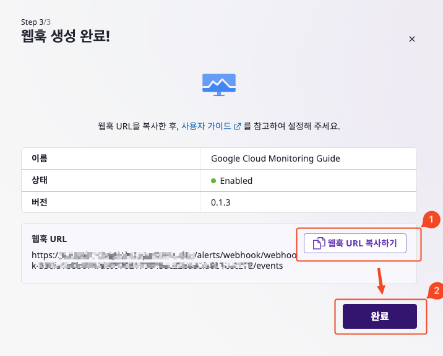Viewport: 443px width, 356px height.
Task: Click the Enabled status text
Action: [x=236, y=181]
